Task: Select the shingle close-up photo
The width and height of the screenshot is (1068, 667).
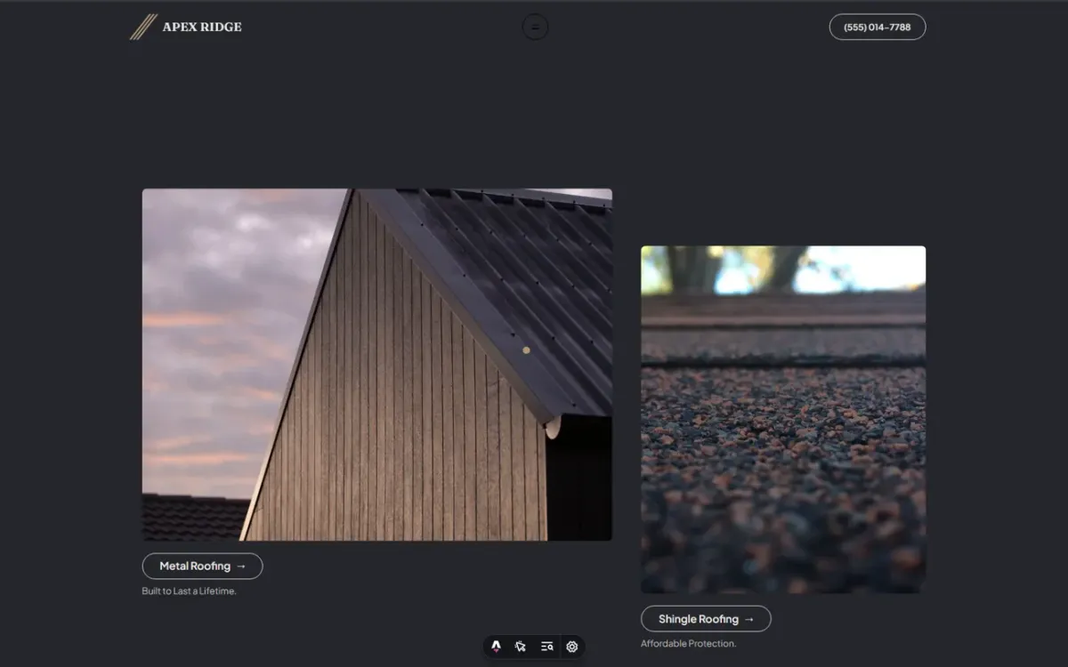Action: coord(783,420)
